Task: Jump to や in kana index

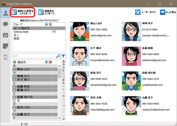Action: (x=64, y=83)
